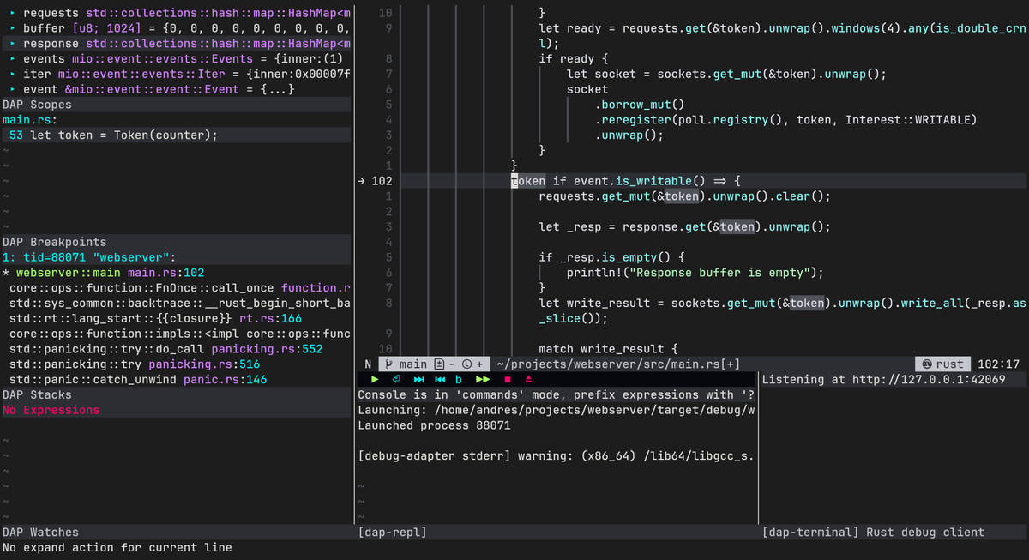1029x560 pixels.
Task: Click the step over icon in DAP controls
Action: 419,379
